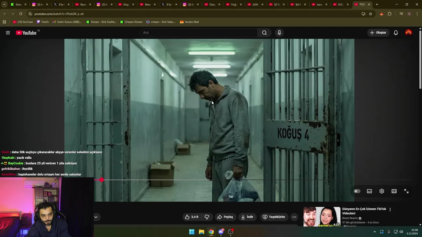Open the player settings gear

click(x=382, y=191)
